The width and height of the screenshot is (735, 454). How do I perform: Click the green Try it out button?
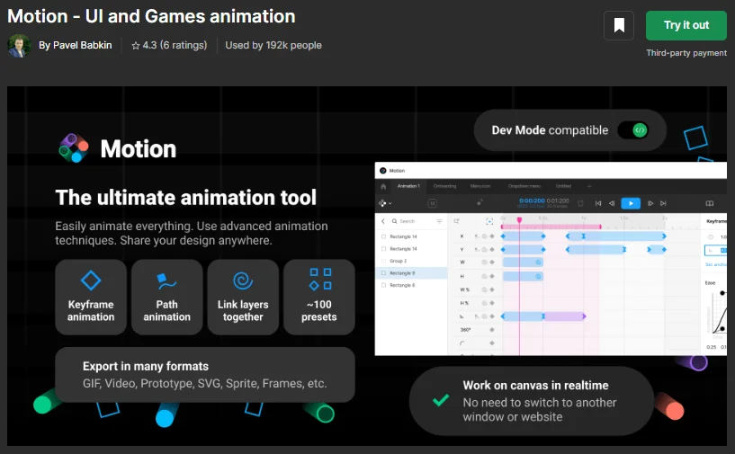[686, 25]
